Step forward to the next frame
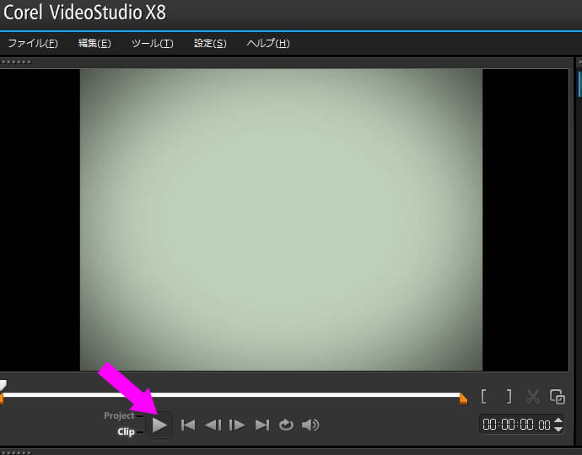 237,425
